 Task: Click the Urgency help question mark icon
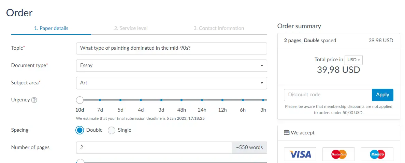[34, 100]
